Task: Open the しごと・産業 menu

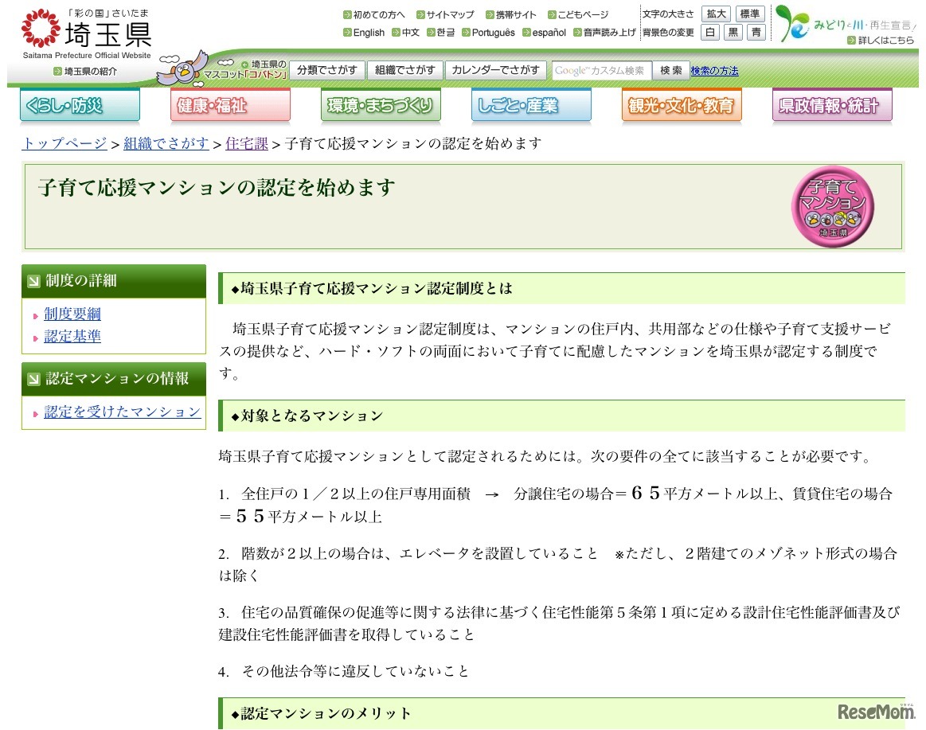Action: 532,106
